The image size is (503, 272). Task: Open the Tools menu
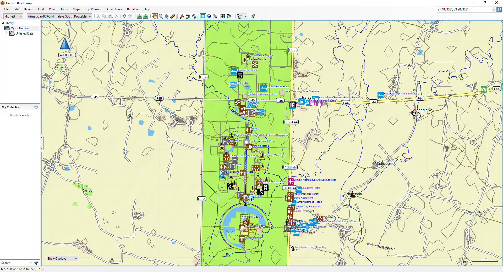pyautogui.click(x=64, y=9)
